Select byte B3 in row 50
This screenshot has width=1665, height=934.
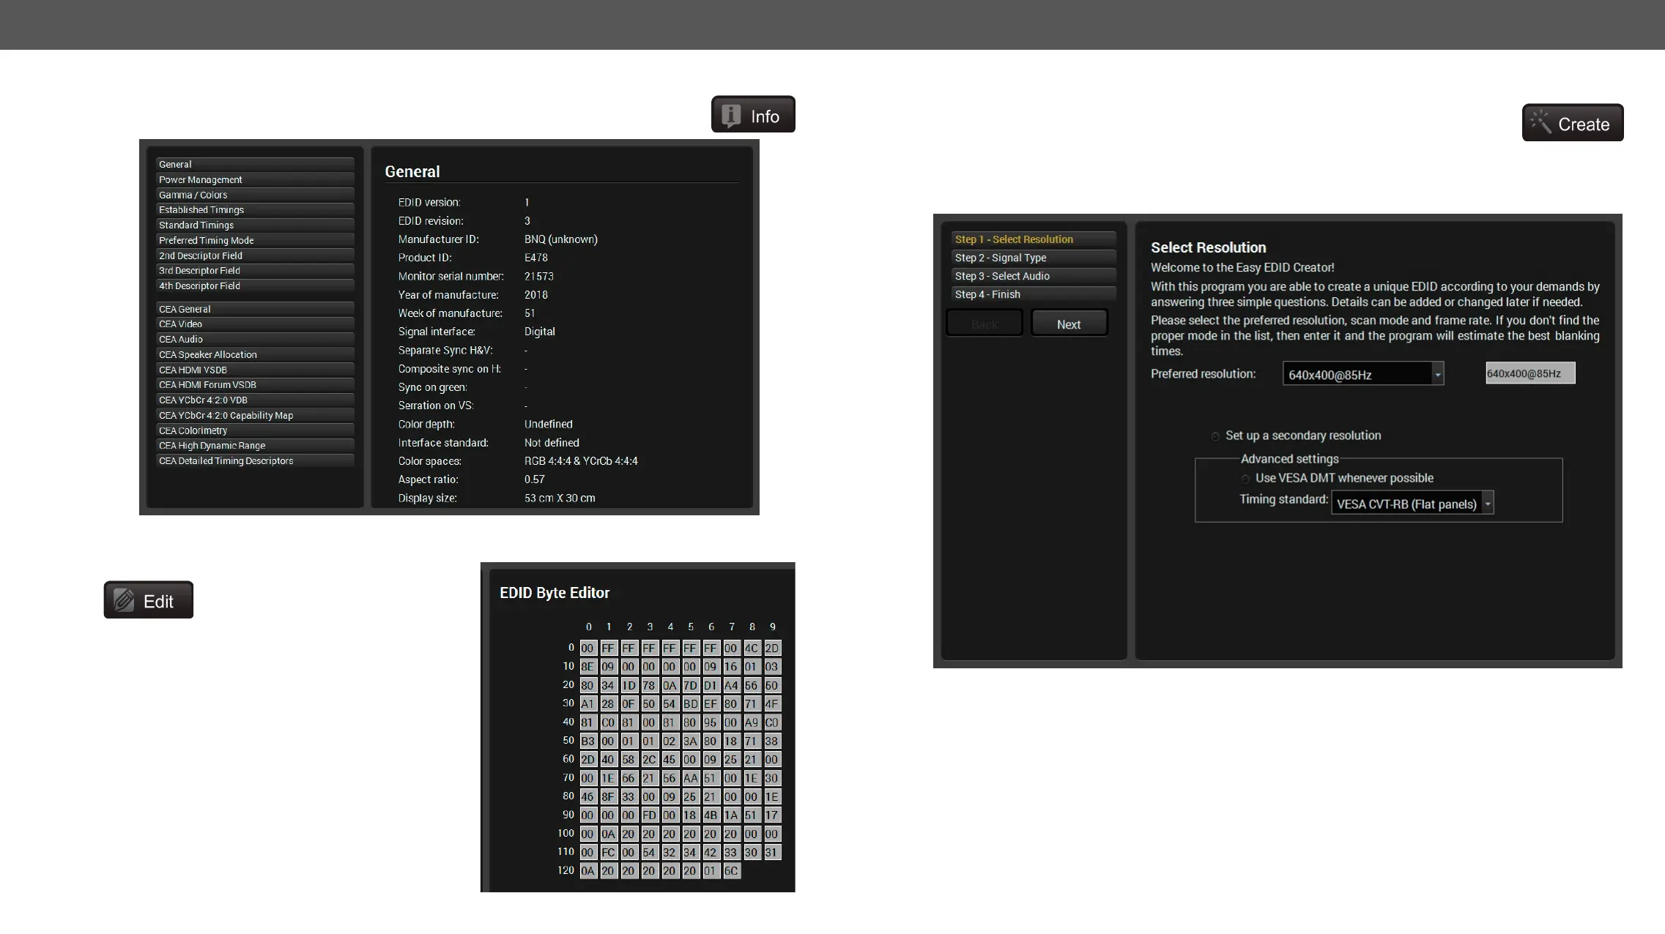pyautogui.click(x=587, y=741)
